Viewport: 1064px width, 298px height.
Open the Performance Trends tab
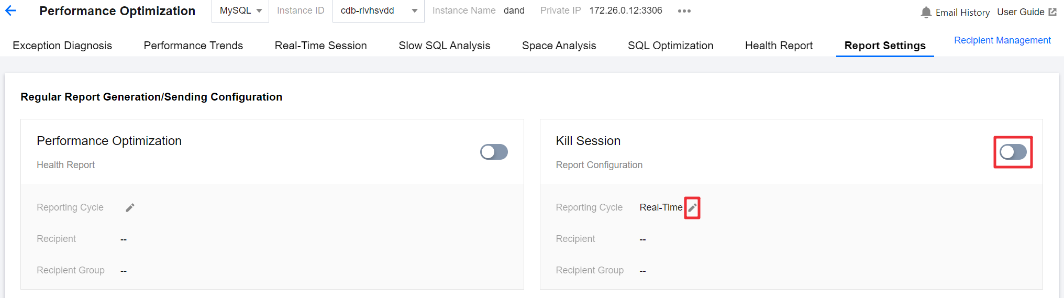[x=193, y=46]
